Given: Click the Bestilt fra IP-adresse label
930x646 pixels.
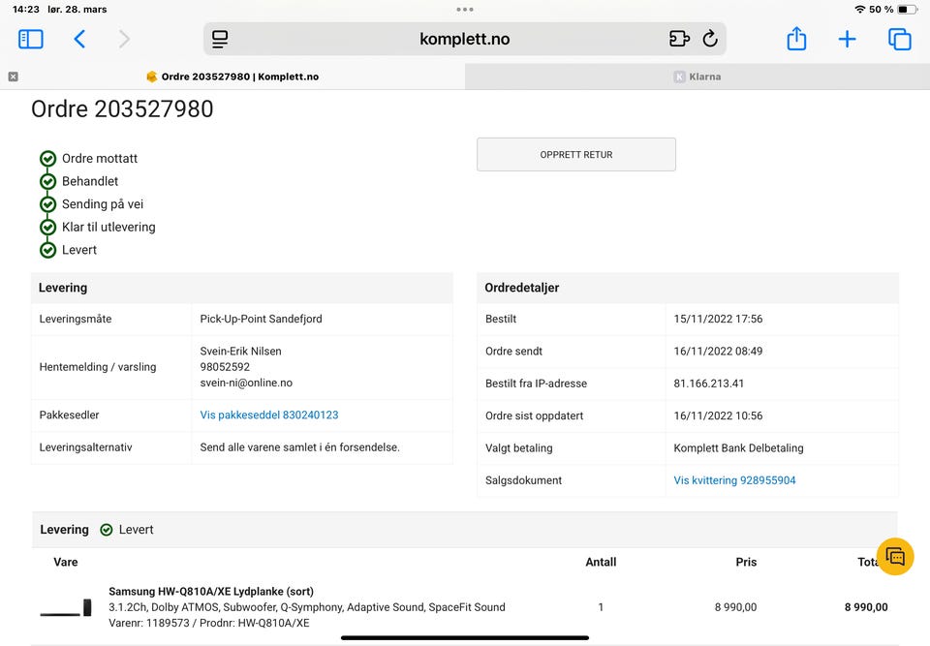Looking at the screenshot, I should point(536,384).
